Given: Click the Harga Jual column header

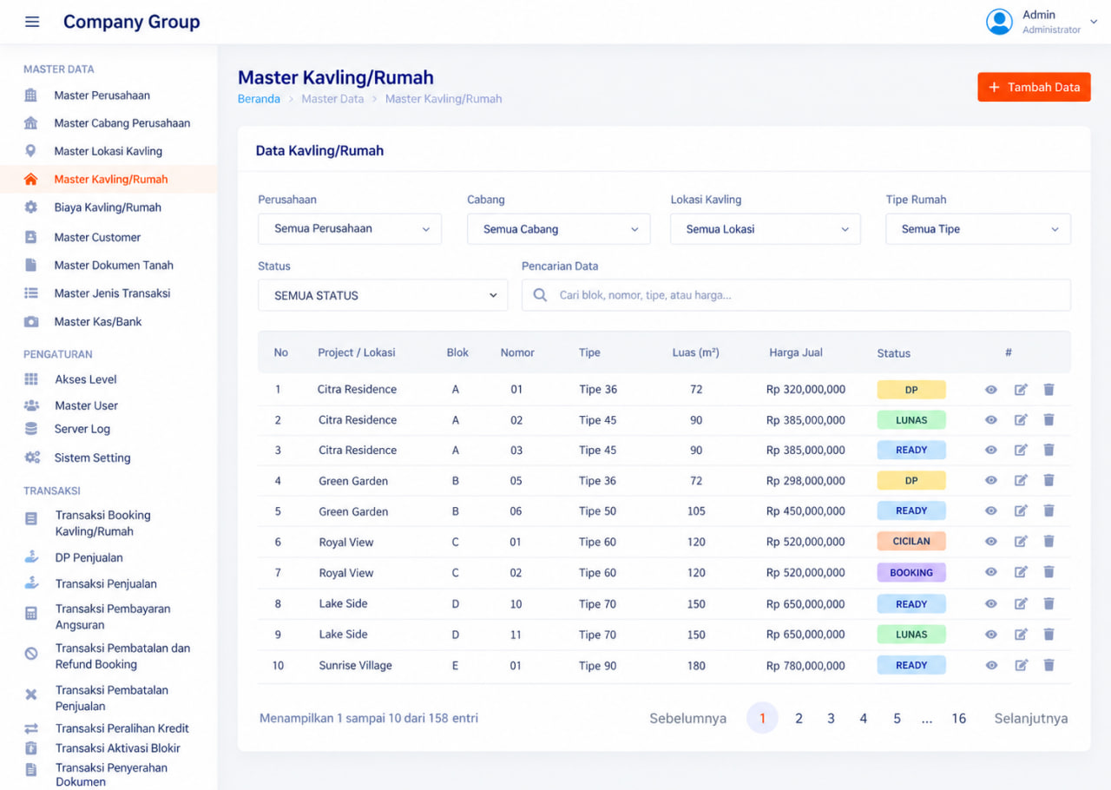Looking at the screenshot, I should 796,352.
